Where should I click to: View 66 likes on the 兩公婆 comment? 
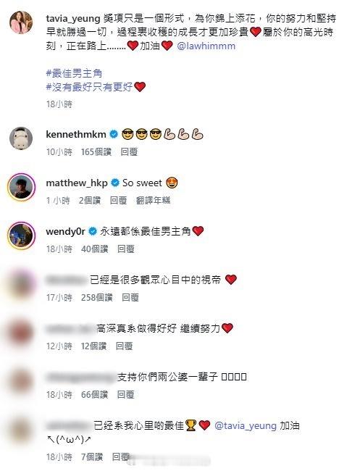(x=94, y=394)
